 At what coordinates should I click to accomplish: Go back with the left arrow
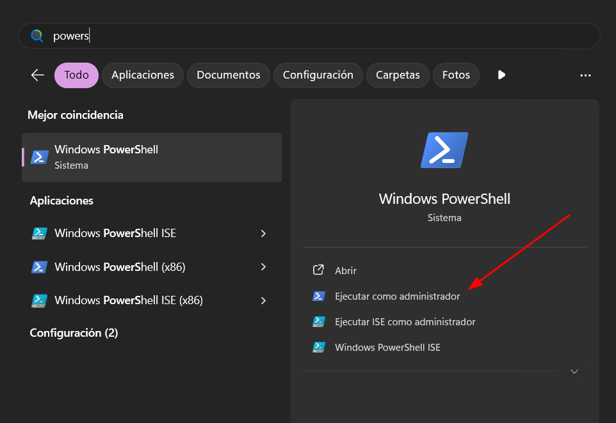point(38,75)
